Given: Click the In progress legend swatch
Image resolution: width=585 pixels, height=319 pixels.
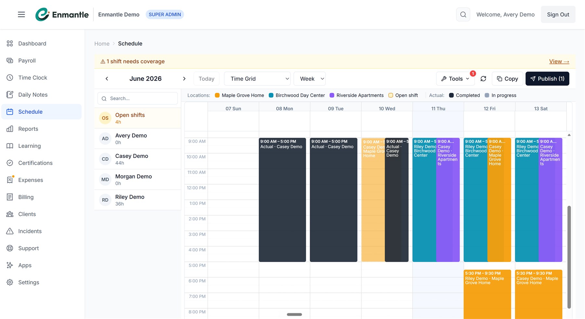Looking at the screenshot, I should [487, 95].
